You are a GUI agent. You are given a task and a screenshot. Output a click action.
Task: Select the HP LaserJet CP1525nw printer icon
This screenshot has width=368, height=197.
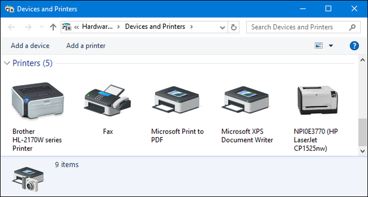[x=318, y=100]
